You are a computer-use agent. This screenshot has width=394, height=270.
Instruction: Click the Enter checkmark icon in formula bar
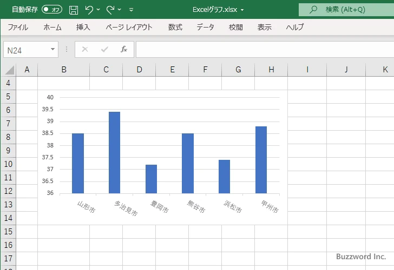104,49
